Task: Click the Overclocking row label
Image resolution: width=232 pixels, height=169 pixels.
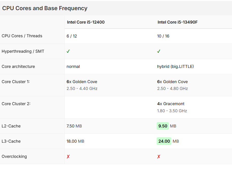Action: [x=14, y=156]
